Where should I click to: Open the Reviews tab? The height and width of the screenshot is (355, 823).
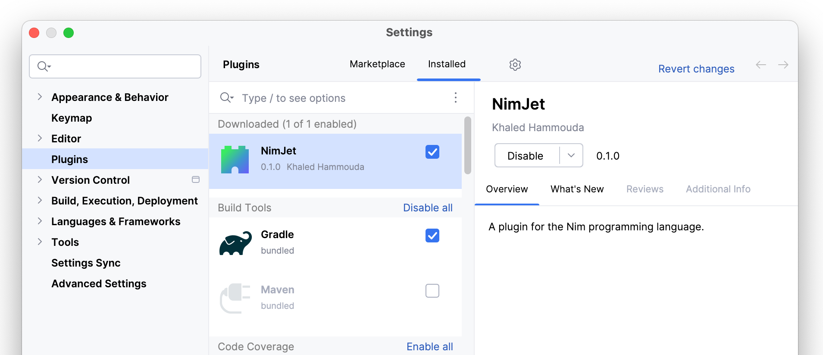pos(645,189)
